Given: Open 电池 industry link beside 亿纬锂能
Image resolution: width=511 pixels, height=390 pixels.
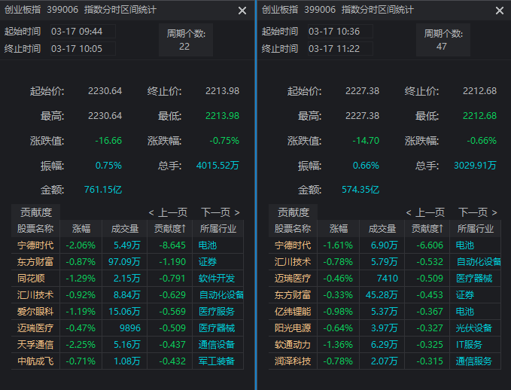Looking at the screenshot, I should pyautogui.click(x=465, y=312).
